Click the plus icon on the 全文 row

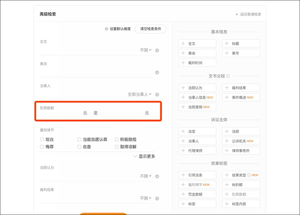pos(157,51)
